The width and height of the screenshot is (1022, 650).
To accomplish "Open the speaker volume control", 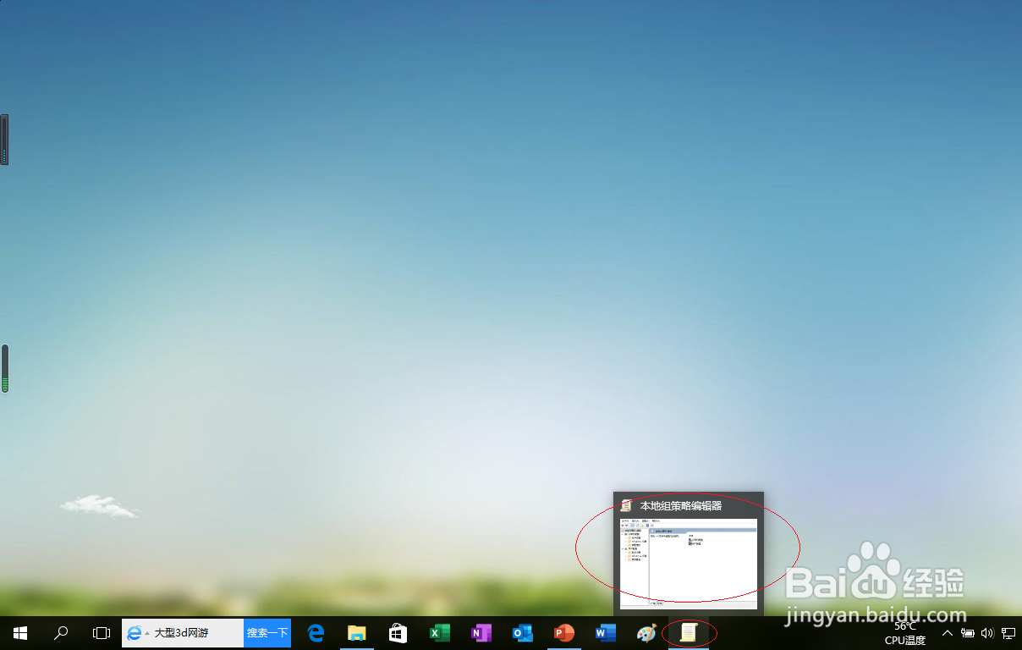I will point(987,632).
